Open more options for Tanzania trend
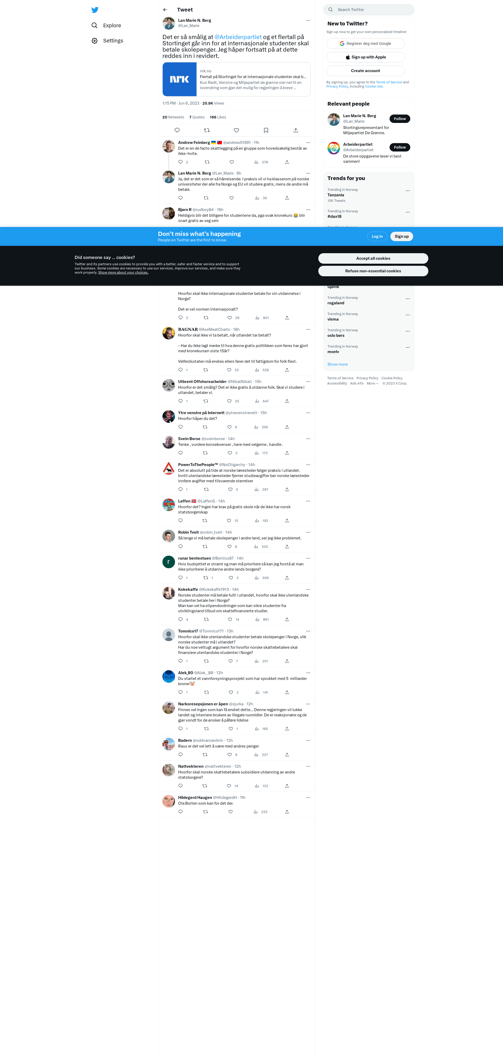Image resolution: width=503 pixels, height=1061 pixels. tap(407, 191)
